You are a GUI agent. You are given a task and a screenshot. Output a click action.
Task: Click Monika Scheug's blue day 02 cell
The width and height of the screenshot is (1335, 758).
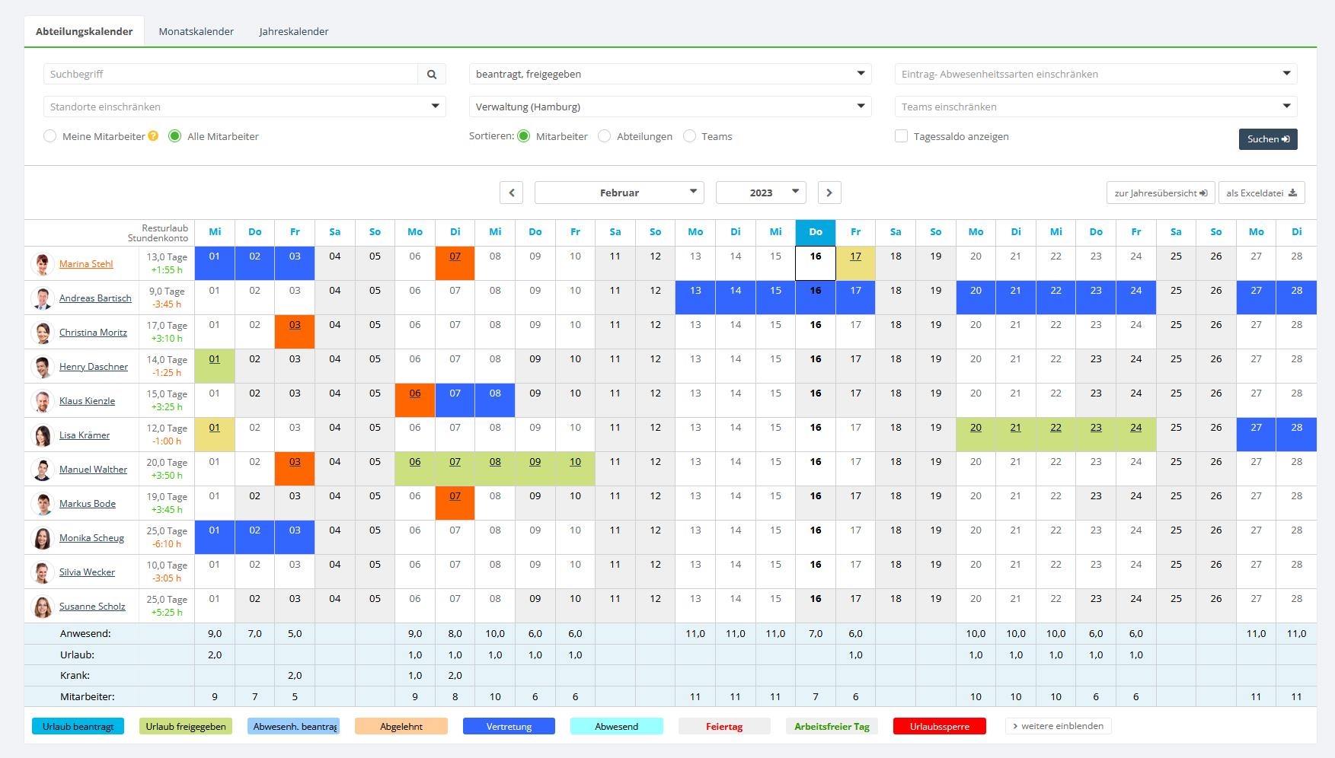254,537
